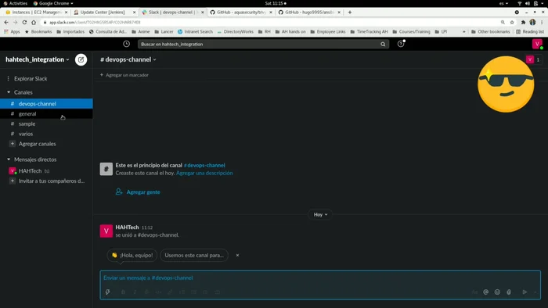Open user avatar menu at top right
The width and height of the screenshot is (548, 308).
point(537,44)
